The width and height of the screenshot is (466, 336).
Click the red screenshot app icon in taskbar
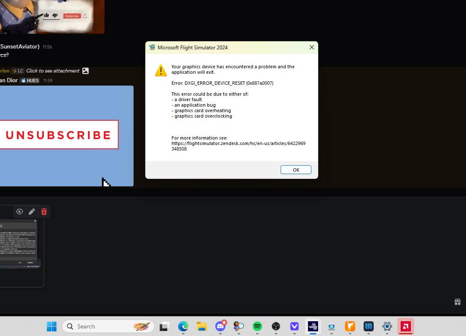click(x=405, y=326)
